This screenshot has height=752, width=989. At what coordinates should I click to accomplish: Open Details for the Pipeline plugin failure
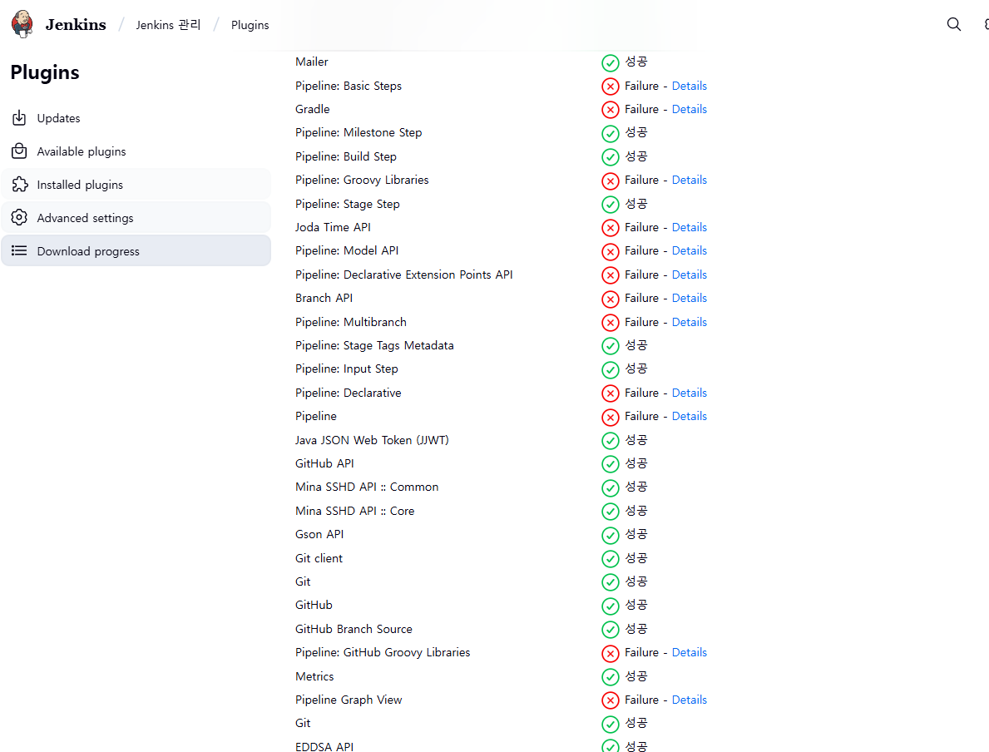pyautogui.click(x=689, y=416)
